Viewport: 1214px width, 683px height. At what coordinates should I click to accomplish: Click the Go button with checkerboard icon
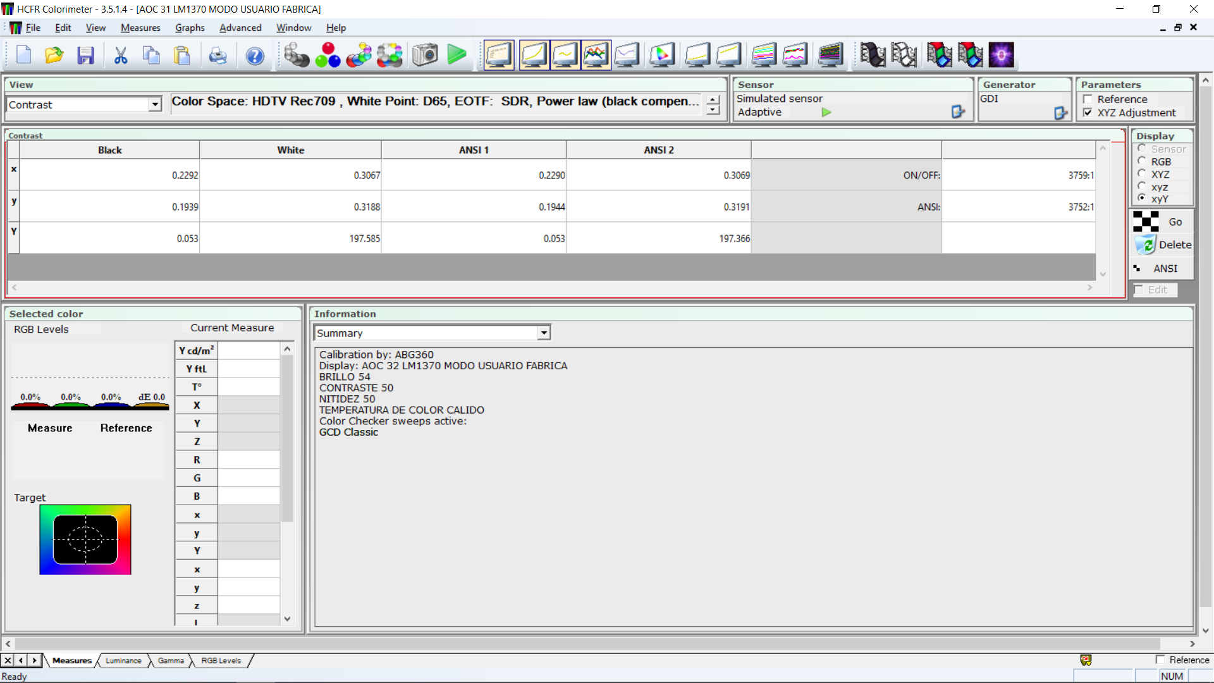point(1162,222)
